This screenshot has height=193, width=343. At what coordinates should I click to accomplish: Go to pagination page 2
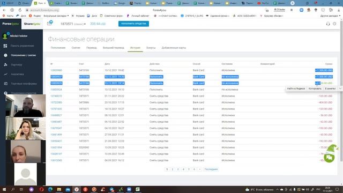pyautogui.click(x=173, y=169)
